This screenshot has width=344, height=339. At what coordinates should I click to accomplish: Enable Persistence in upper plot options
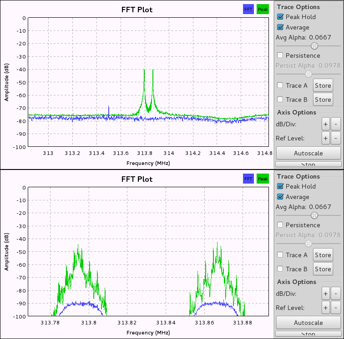click(x=280, y=55)
